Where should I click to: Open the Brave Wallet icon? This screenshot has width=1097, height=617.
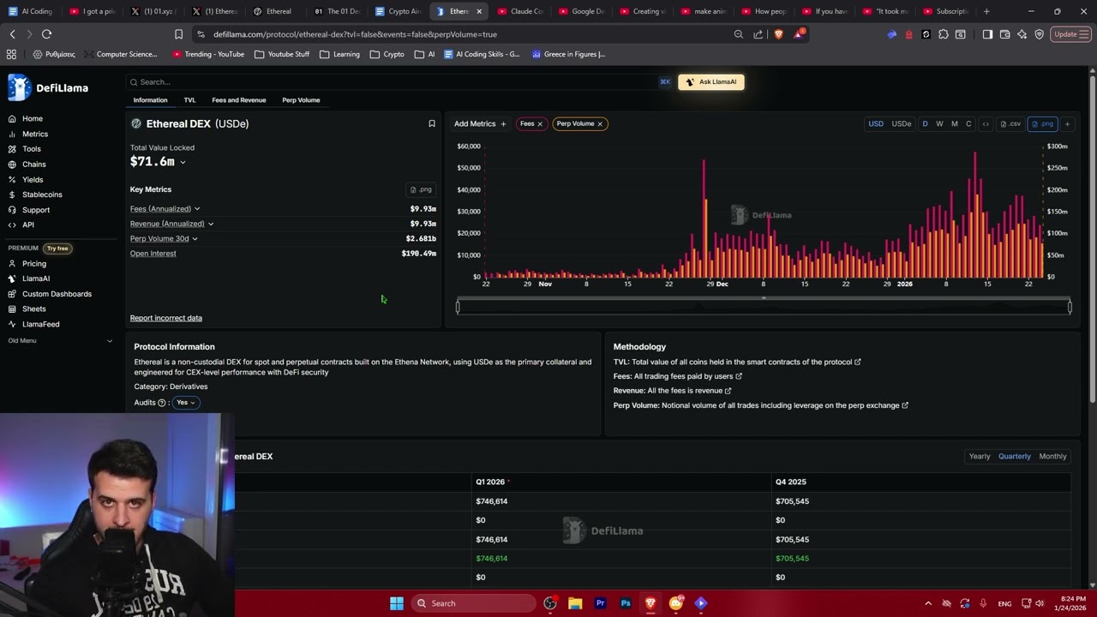1004,34
